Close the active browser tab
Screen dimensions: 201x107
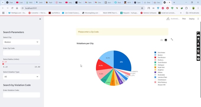point(169,2)
